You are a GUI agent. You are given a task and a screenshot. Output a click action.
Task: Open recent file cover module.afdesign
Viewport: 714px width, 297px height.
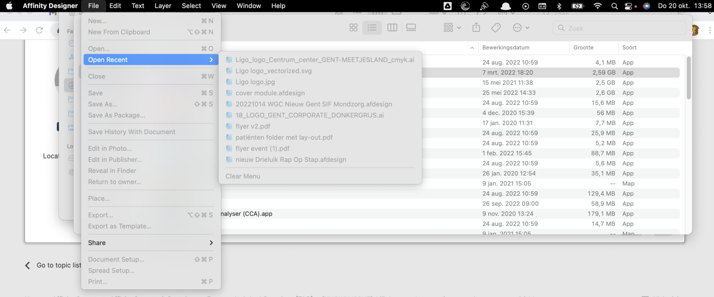[270, 93]
